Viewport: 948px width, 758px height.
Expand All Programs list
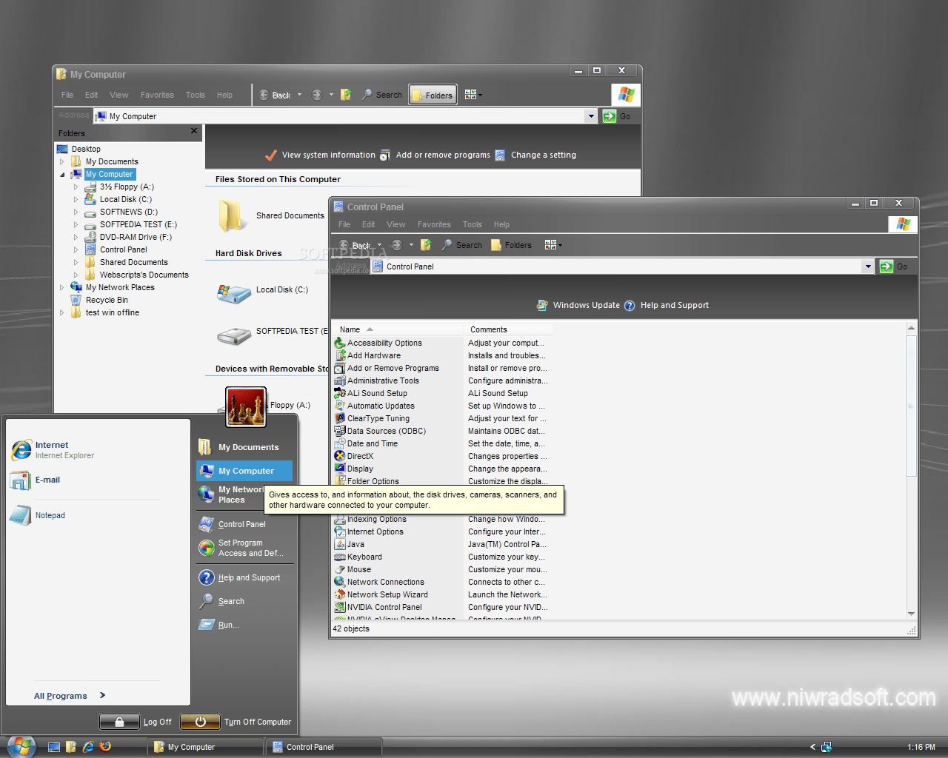70,695
